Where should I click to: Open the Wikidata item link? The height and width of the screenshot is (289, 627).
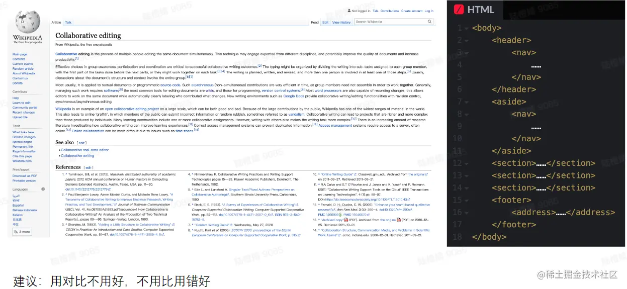click(22, 161)
